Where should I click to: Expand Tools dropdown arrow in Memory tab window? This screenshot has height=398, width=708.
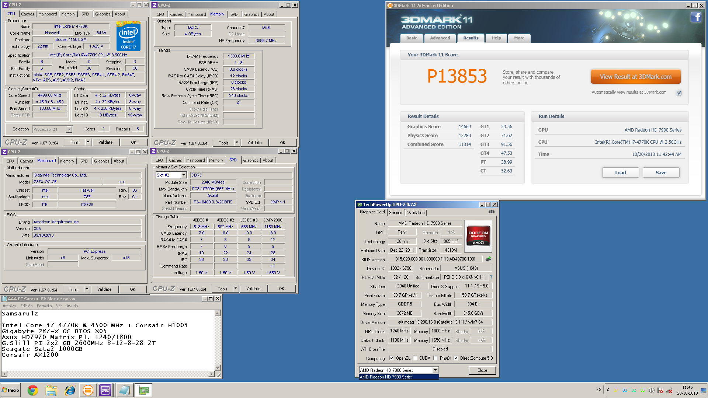237,143
